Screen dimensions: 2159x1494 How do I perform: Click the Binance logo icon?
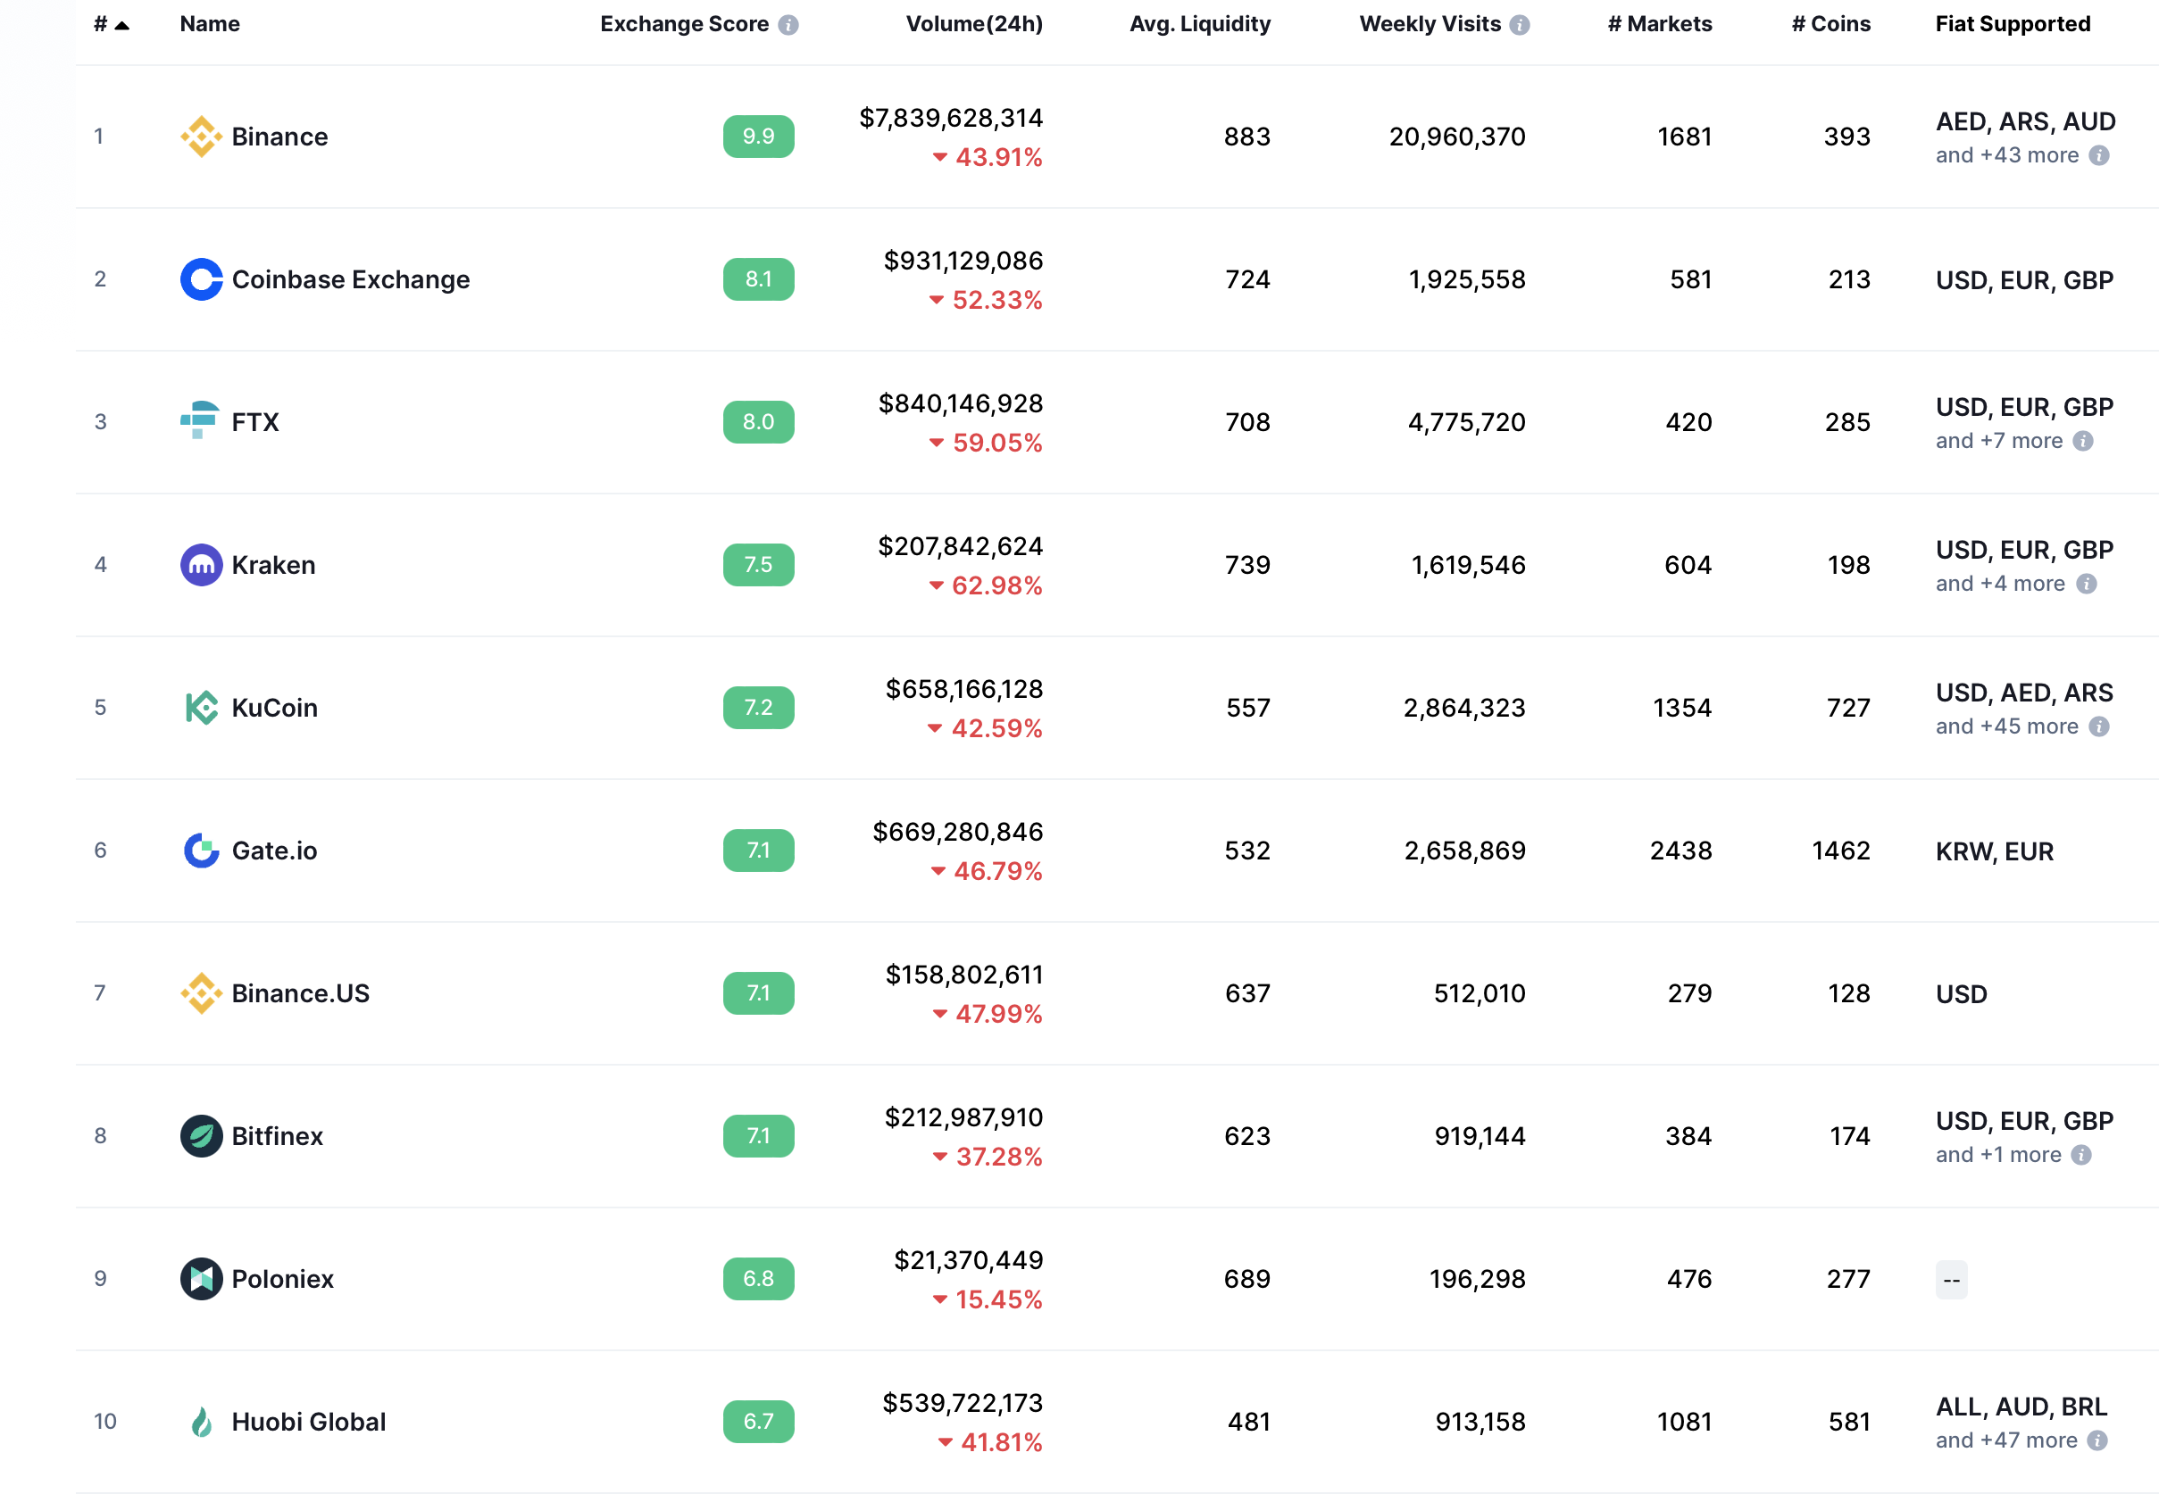201,137
